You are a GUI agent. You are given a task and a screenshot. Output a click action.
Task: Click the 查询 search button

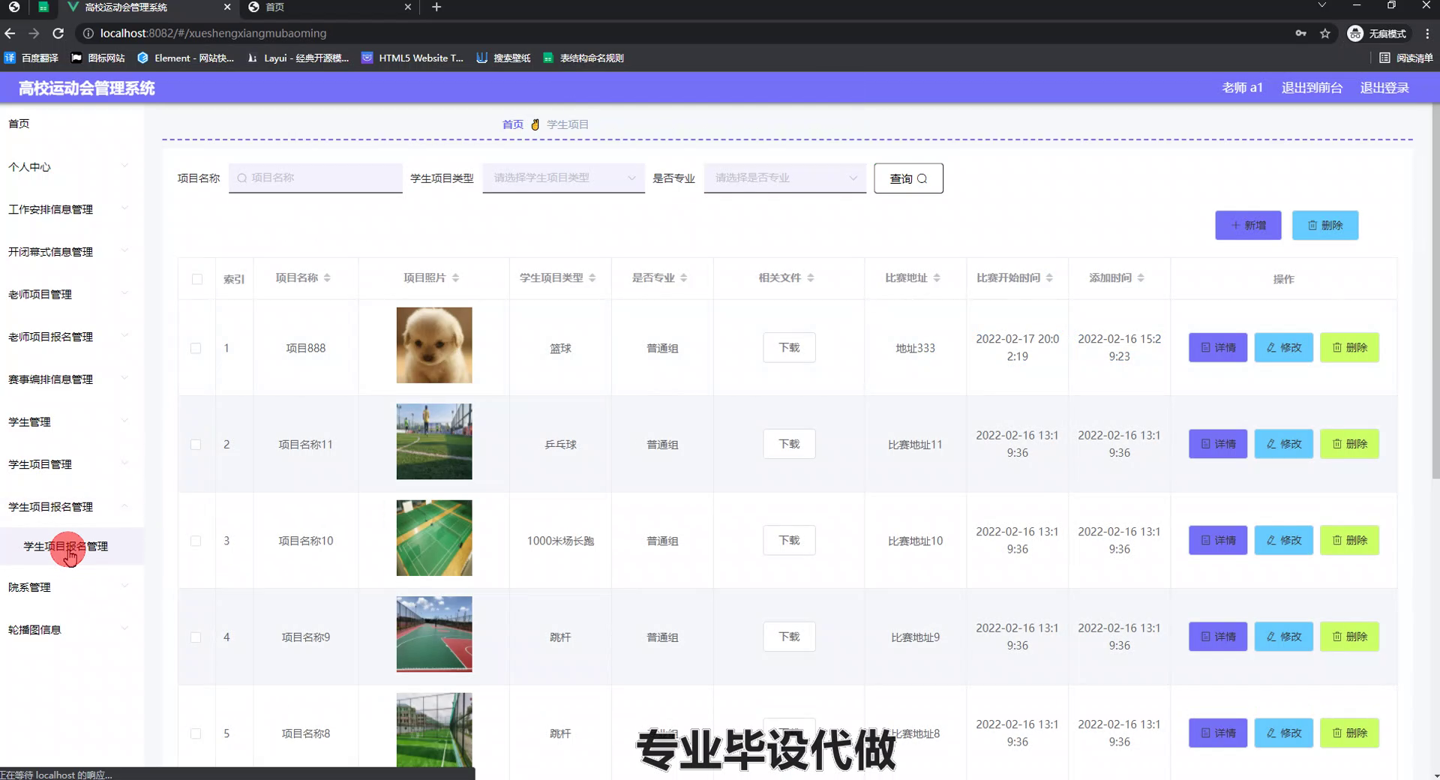[x=908, y=178]
